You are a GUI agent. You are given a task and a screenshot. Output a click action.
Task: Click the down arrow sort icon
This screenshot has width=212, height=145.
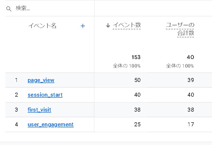tap(108, 26)
